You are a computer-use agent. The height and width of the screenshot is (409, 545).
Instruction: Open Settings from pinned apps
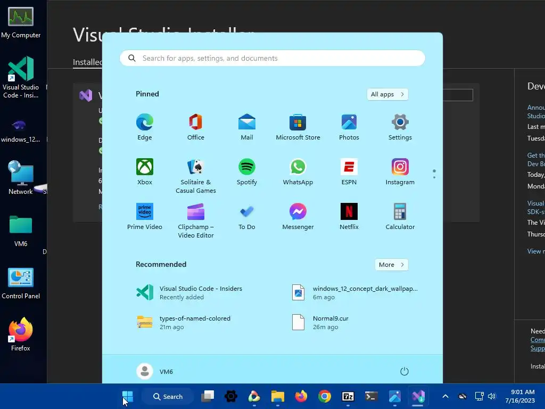tap(400, 127)
